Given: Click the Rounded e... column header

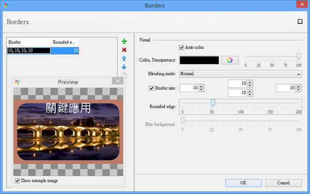Looking at the screenshot, I should pos(65,42).
